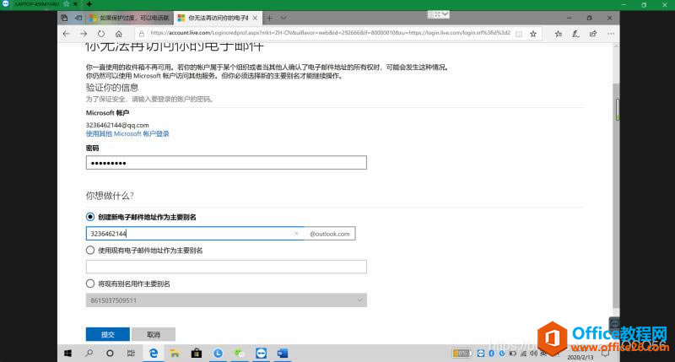Open Word from taskbar

(283, 354)
